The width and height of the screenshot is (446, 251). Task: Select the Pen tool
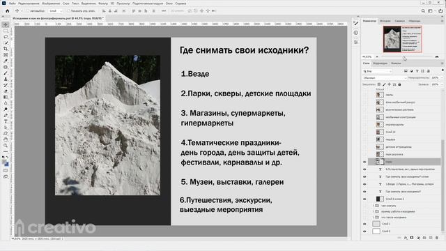click(6, 116)
